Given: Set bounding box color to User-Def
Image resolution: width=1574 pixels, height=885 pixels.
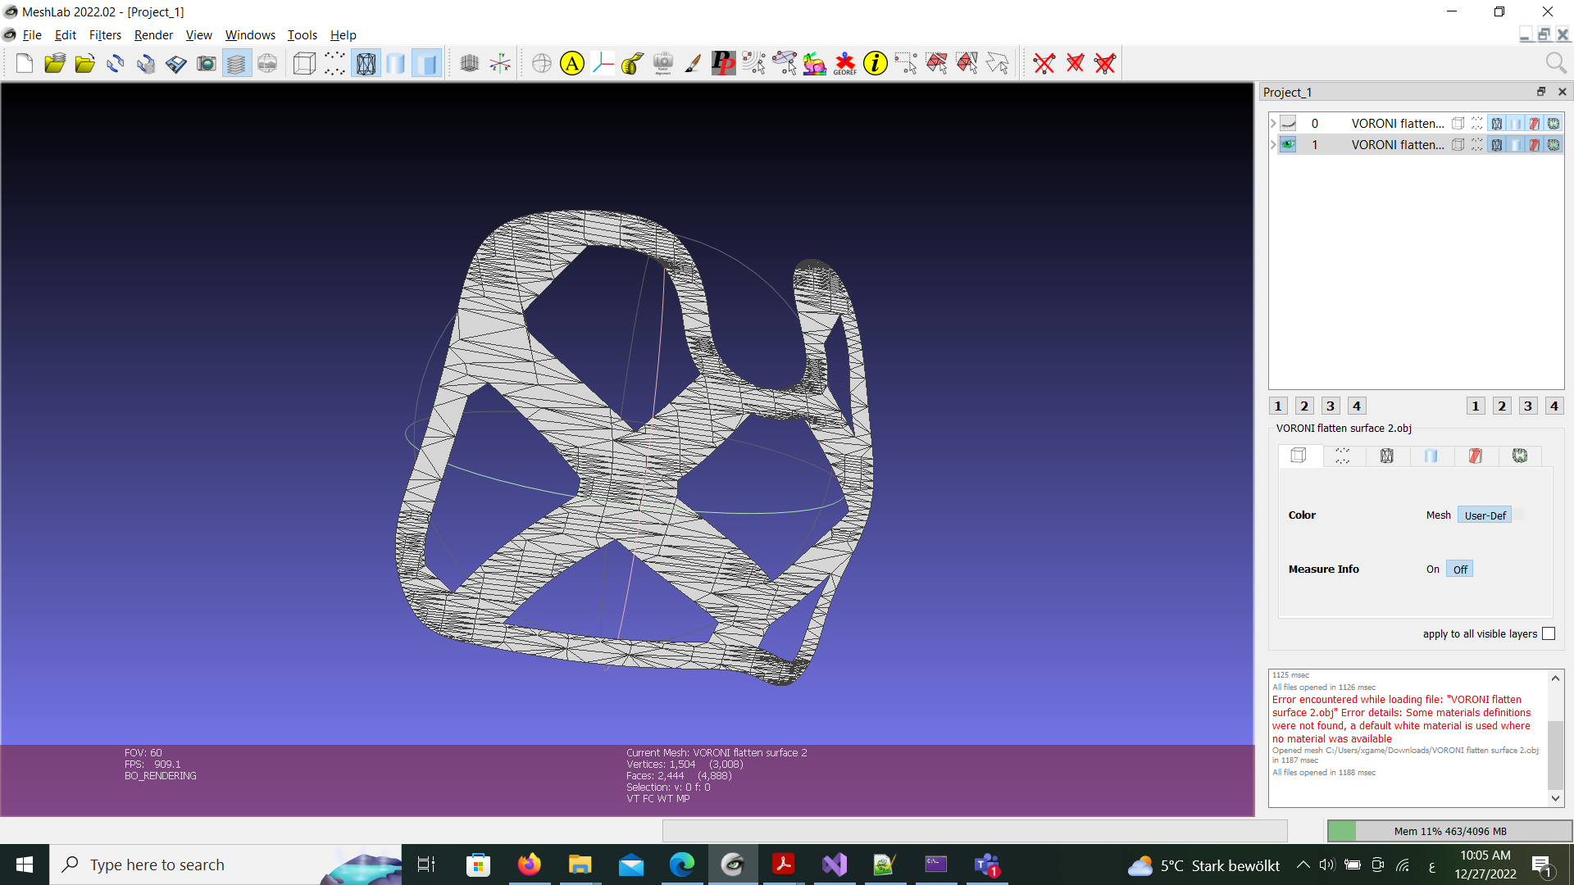Looking at the screenshot, I should tap(1485, 515).
